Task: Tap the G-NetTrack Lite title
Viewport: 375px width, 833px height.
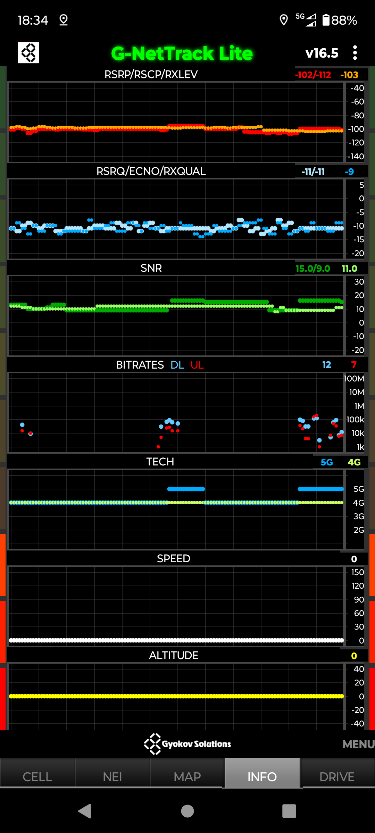Action: (182, 53)
